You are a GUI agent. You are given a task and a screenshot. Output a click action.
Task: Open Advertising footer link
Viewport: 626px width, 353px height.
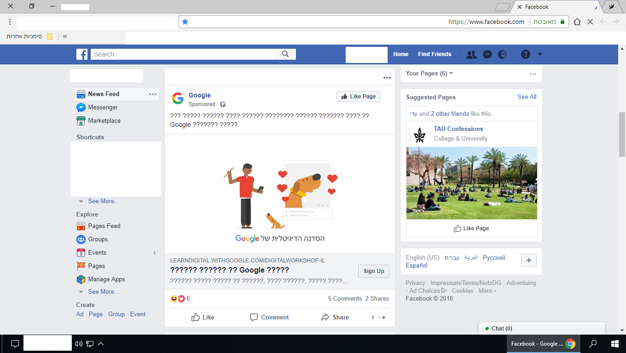point(521,283)
